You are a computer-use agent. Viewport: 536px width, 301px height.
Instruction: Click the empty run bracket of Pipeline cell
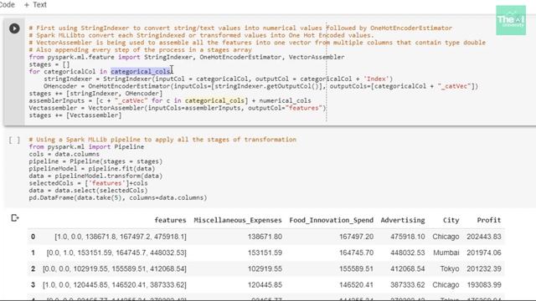pyautogui.click(x=14, y=140)
